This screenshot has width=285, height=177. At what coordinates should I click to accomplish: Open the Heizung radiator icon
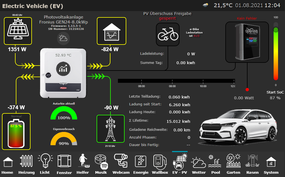(x=26, y=161)
